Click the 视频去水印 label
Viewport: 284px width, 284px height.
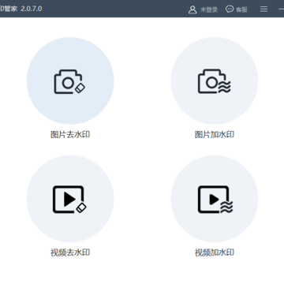pos(70,252)
